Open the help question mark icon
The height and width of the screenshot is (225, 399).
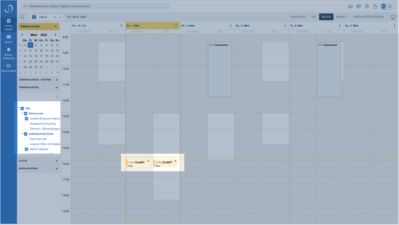(367, 6)
